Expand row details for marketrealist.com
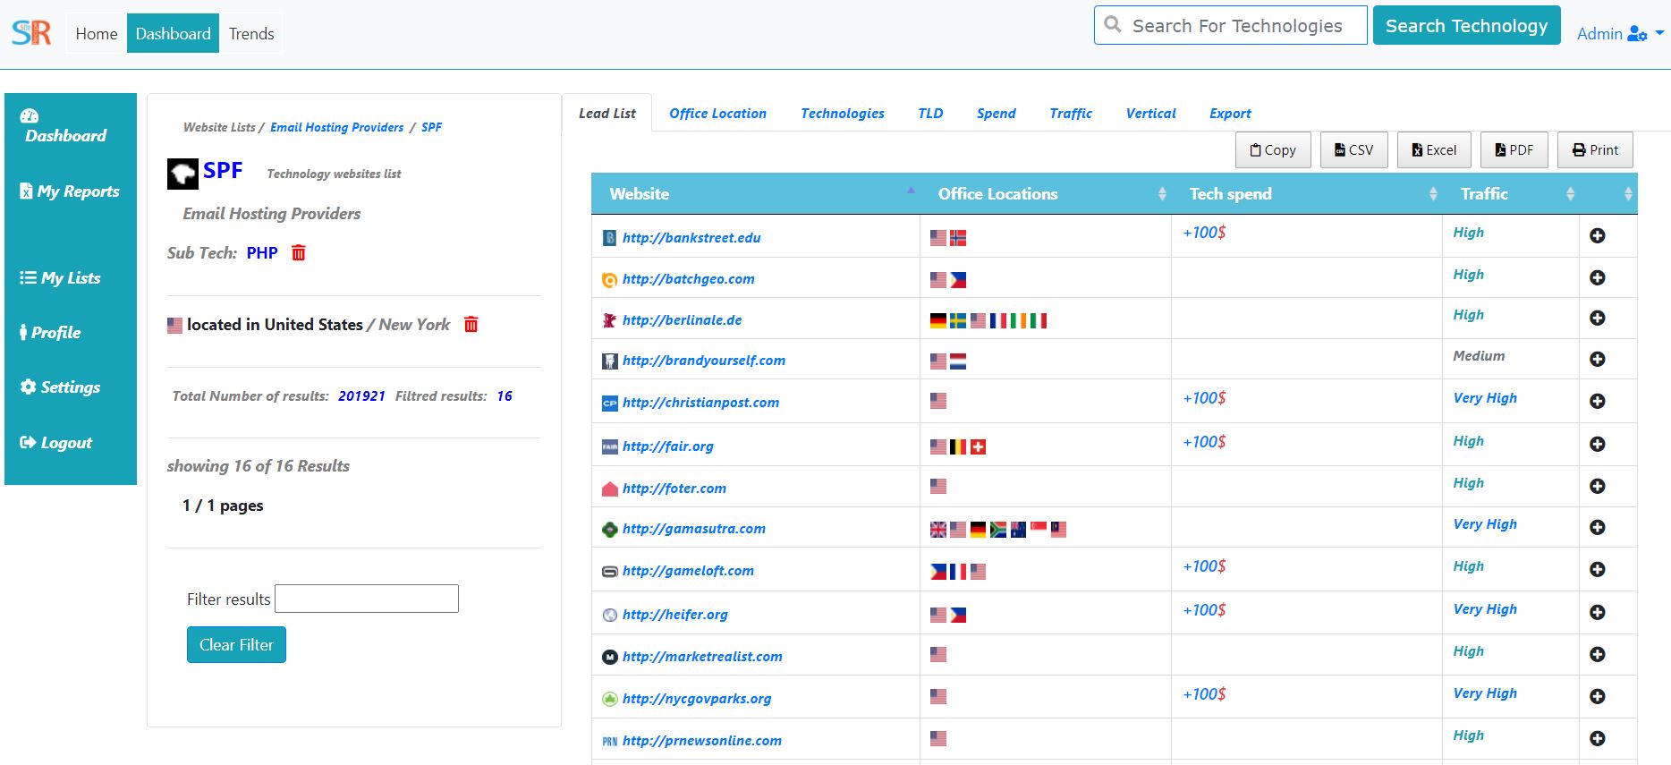 (1597, 654)
